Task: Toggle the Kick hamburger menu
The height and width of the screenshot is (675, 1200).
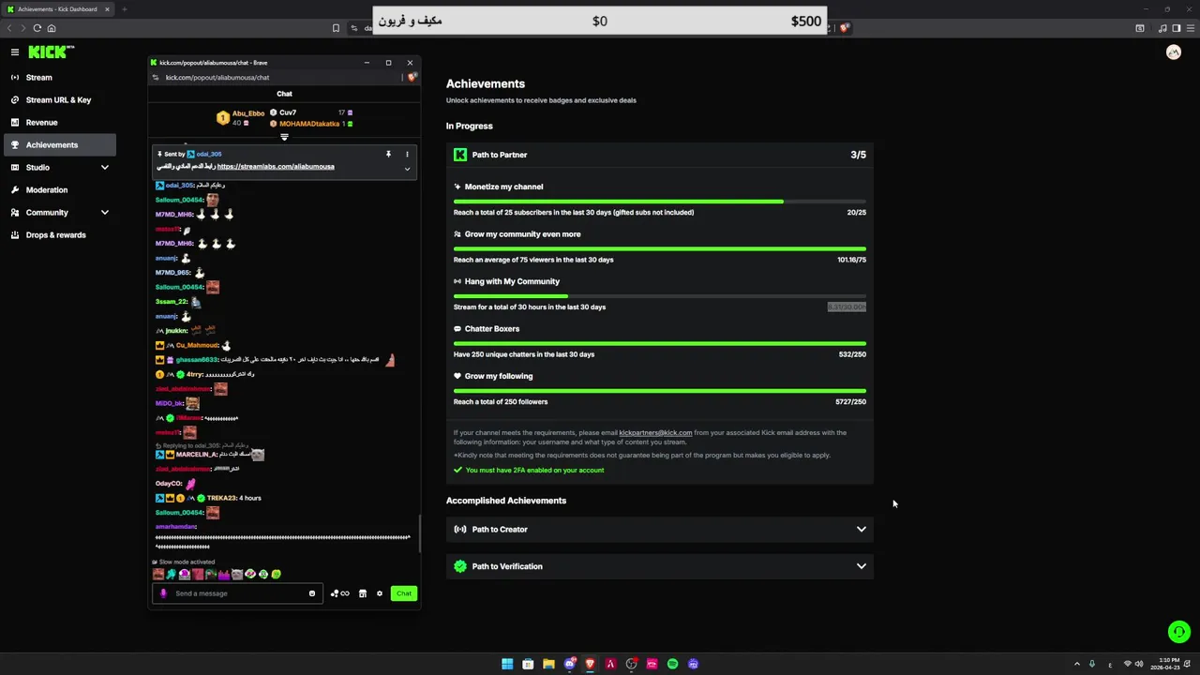Action: coord(15,52)
